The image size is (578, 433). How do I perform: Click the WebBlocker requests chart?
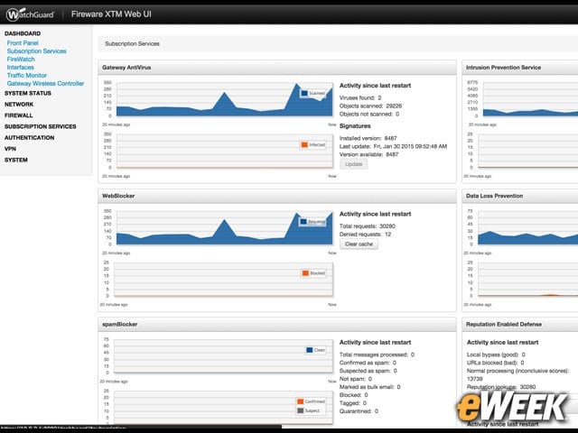tap(225, 228)
